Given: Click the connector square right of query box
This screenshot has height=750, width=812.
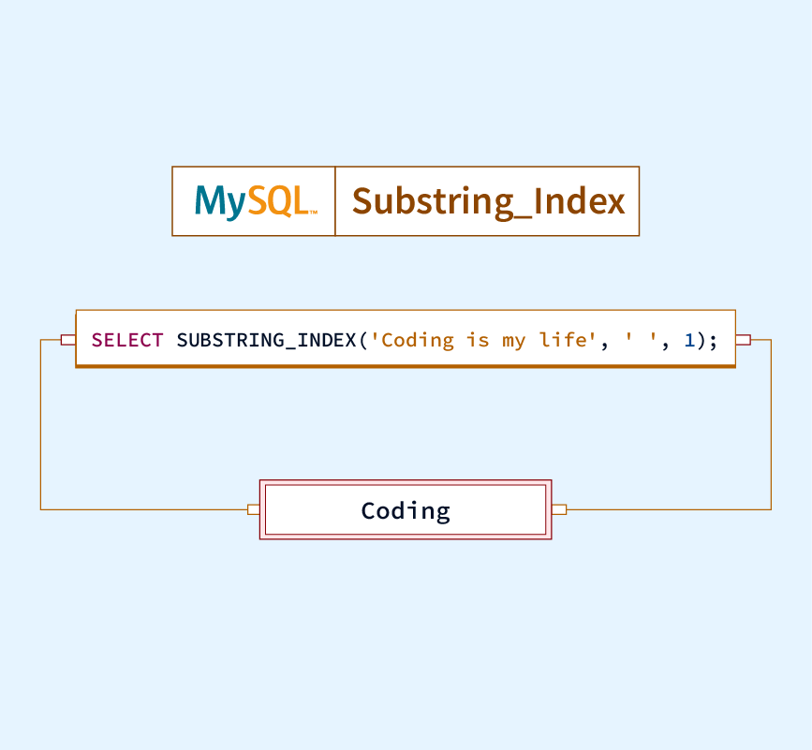Looking at the screenshot, I should coord(744,339).
